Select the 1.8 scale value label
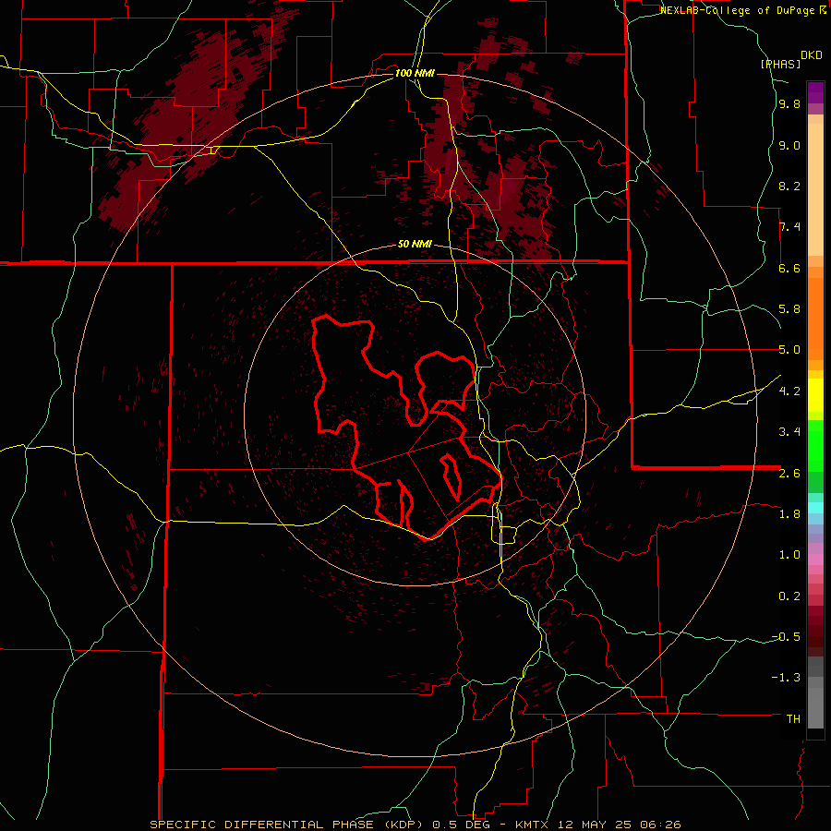Image resolution: width=831 pixels, height=831 pixels. click(789, 514)
